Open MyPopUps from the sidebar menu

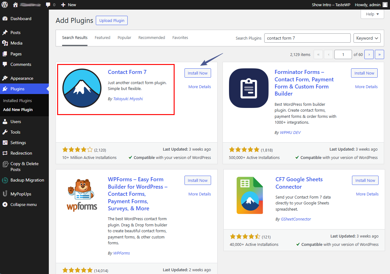[21, 194]
